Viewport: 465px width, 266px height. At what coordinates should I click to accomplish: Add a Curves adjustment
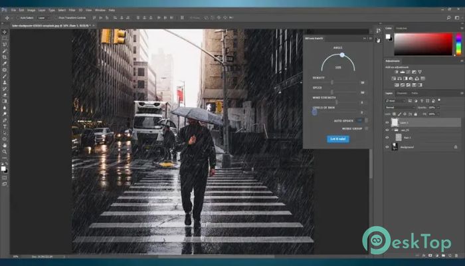[x=408, y=72]
